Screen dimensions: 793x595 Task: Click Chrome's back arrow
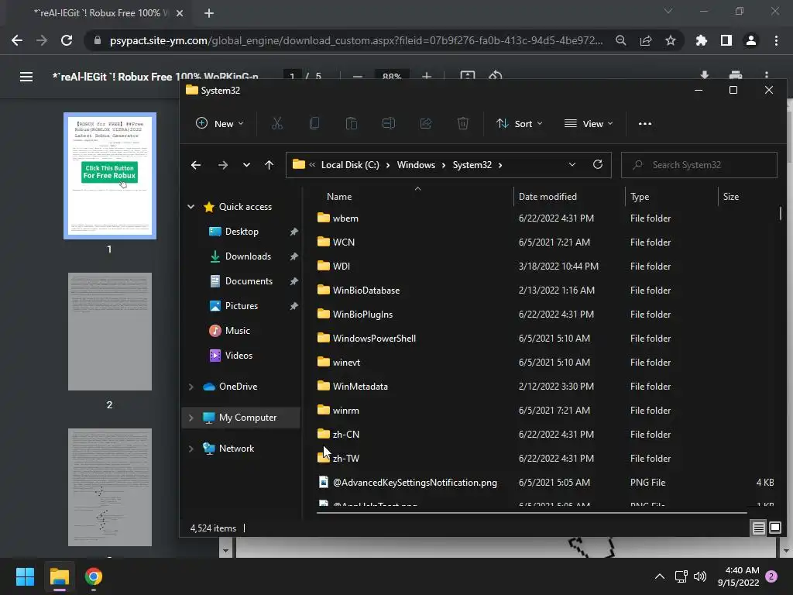[x=17, y=40]
